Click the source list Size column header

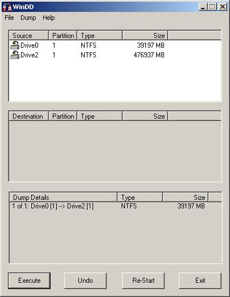145,35
